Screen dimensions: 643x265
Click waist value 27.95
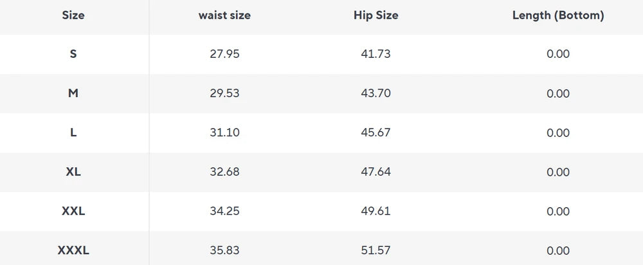click(224, 54)
